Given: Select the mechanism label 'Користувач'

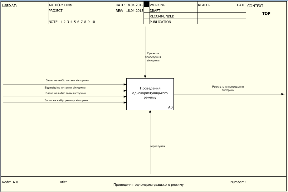Looking at the screenshot, I should coord(157,146).
